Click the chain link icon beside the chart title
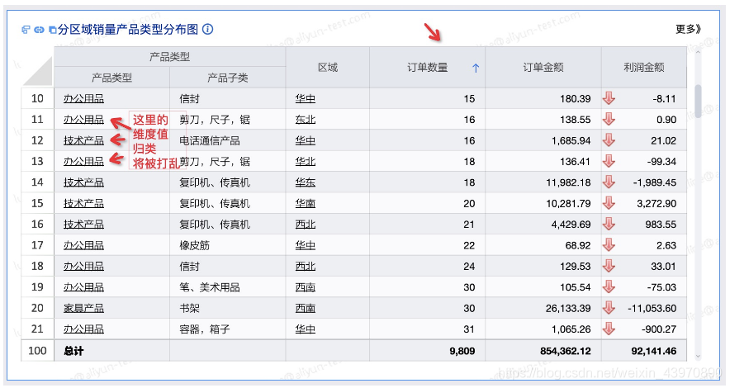 [39, 30]
